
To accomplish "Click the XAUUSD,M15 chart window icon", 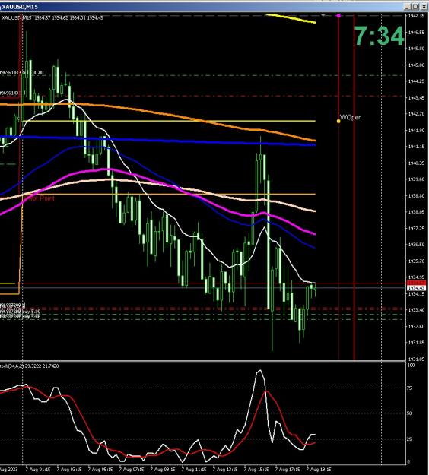I will [1, 7].
